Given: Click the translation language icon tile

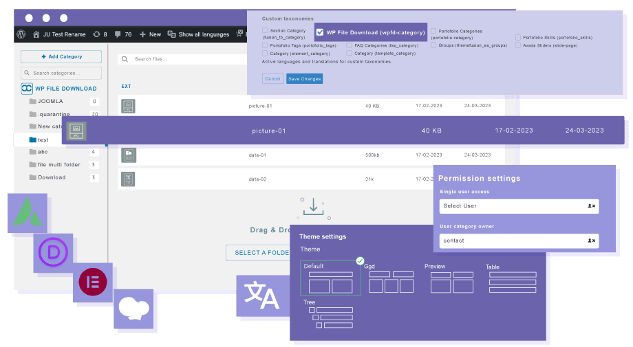Looking at the screenshot, I should 262,297.
